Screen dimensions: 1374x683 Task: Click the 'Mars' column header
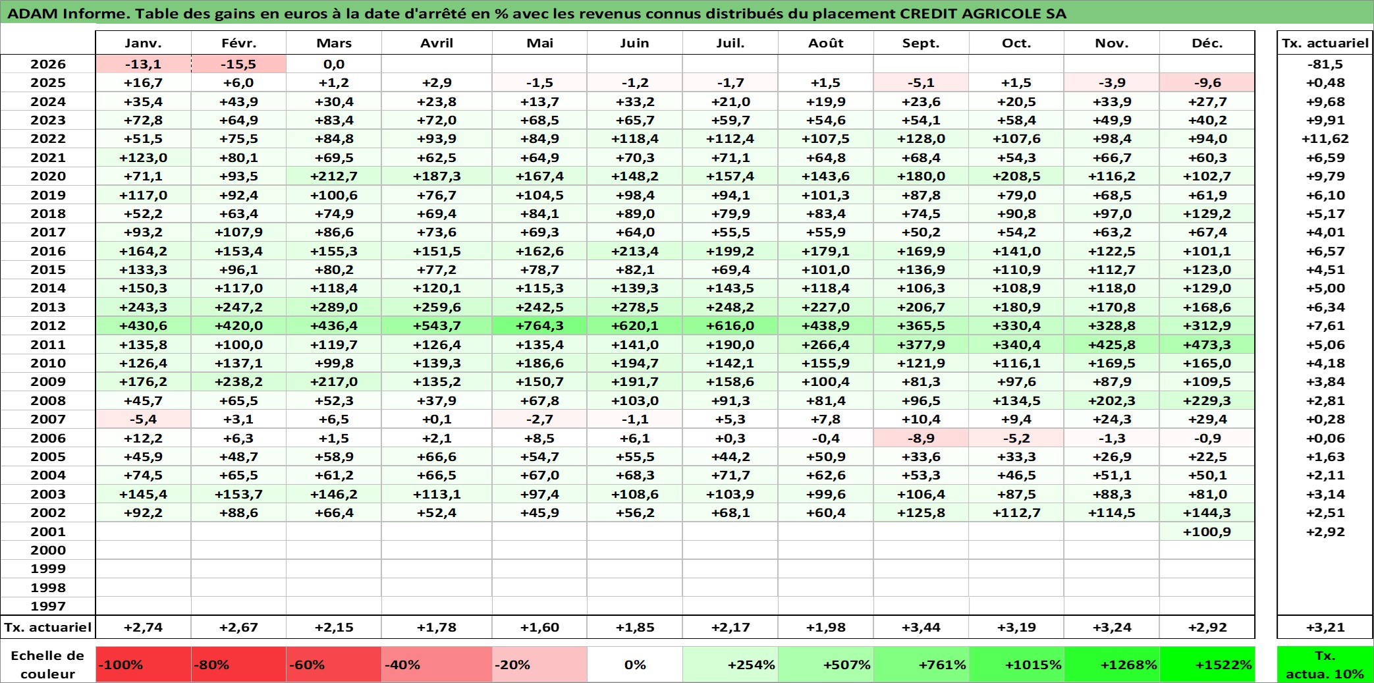pyautogui.click(x=334, y=43)
